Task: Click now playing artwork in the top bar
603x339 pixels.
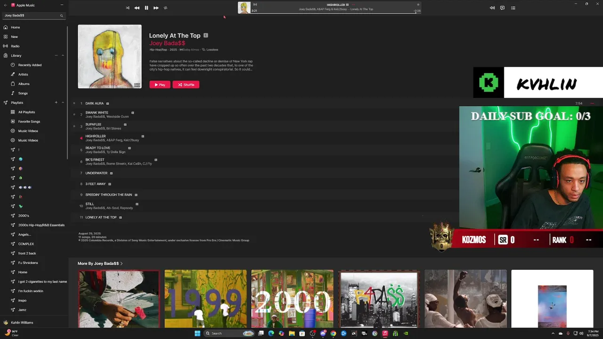Action: pyautogui.click(x=244, y=8)
